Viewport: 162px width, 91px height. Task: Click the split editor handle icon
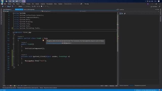pyautogui.click(x=117, y=13)
